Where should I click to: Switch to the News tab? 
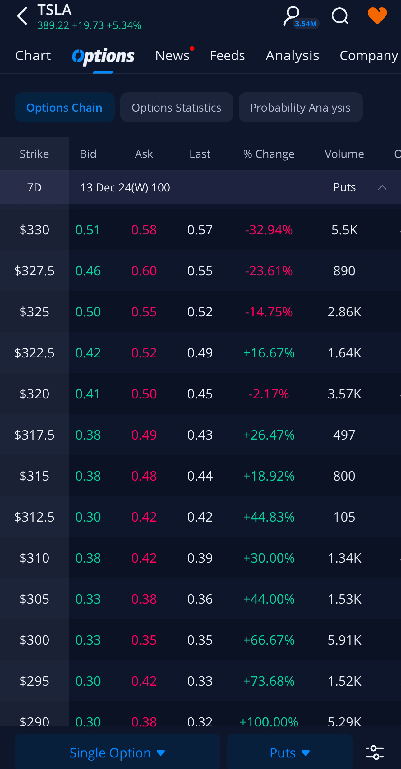point(172,56)
